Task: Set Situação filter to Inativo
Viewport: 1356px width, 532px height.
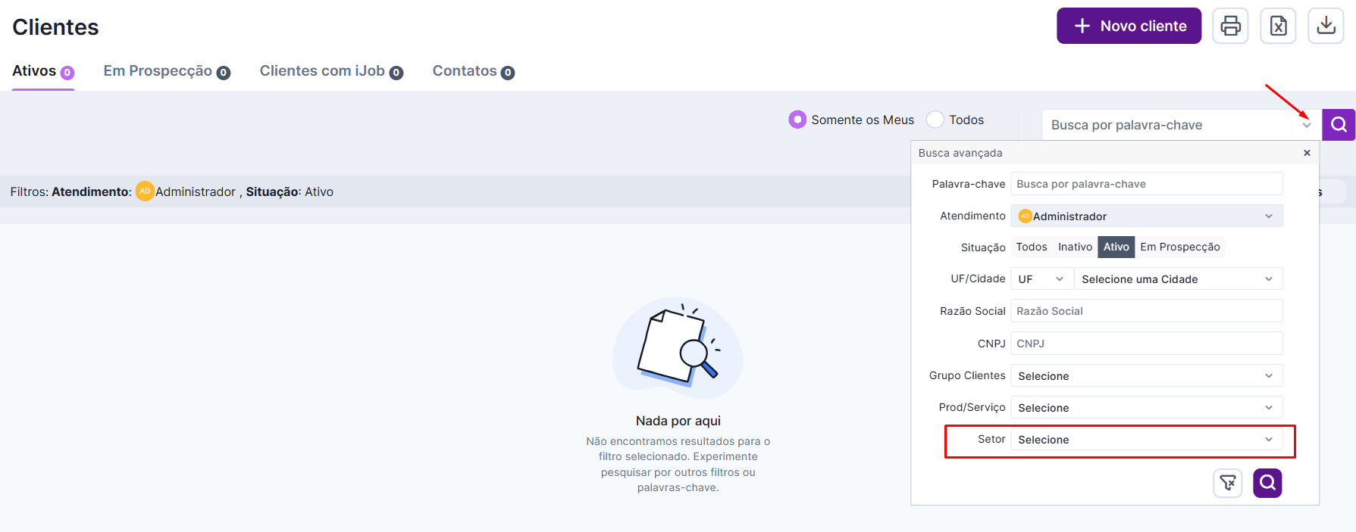Action: [1075, 247]
